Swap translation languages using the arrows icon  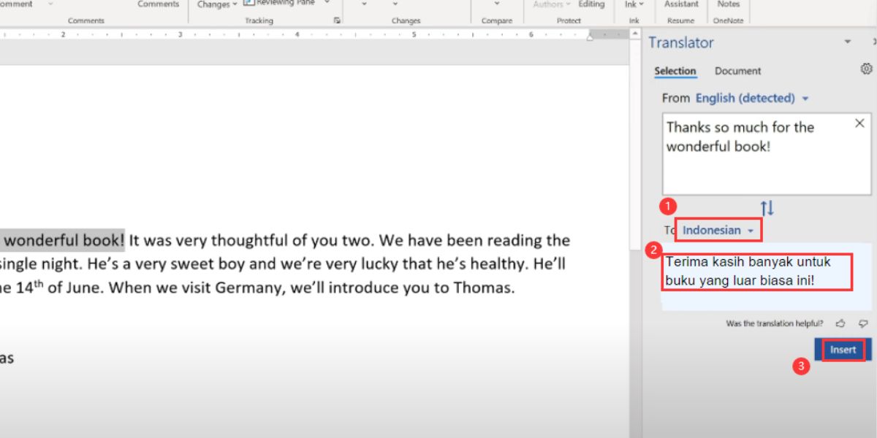click(x=766, y=207)
